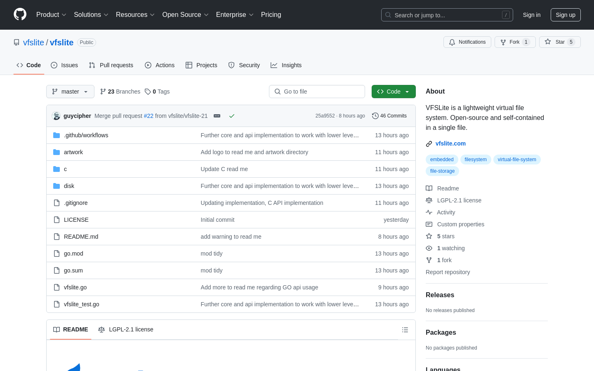Viewport: 594px width, 371px height.
Task: Click the GitHub logo icon
Action: (20, 14)
